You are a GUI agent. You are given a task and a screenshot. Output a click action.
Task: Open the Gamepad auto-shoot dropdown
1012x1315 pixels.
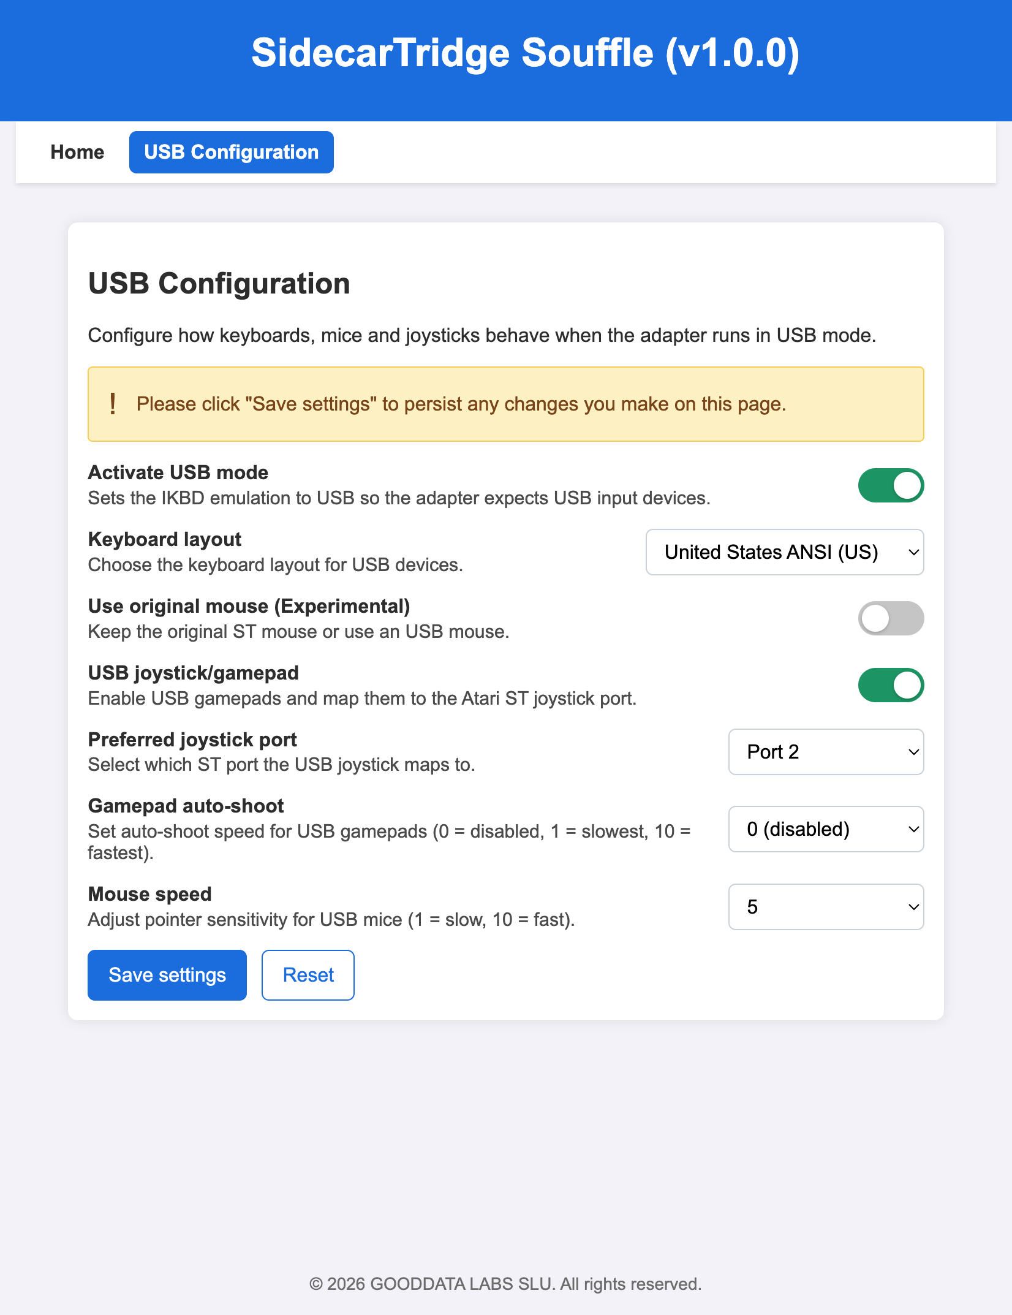tap(826, 829)
